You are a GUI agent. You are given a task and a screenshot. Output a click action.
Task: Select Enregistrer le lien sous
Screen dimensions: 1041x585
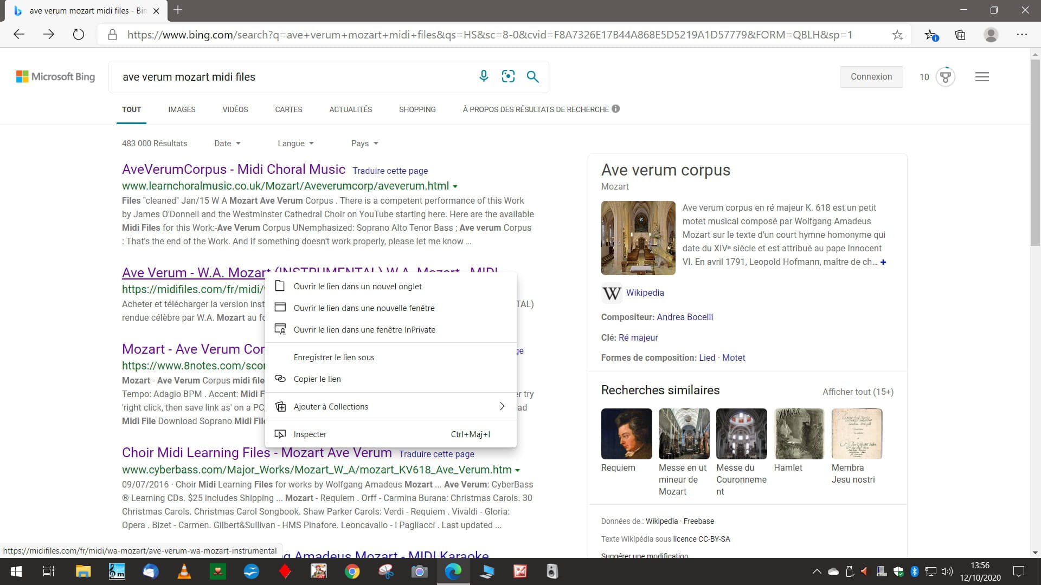point(390,357)
